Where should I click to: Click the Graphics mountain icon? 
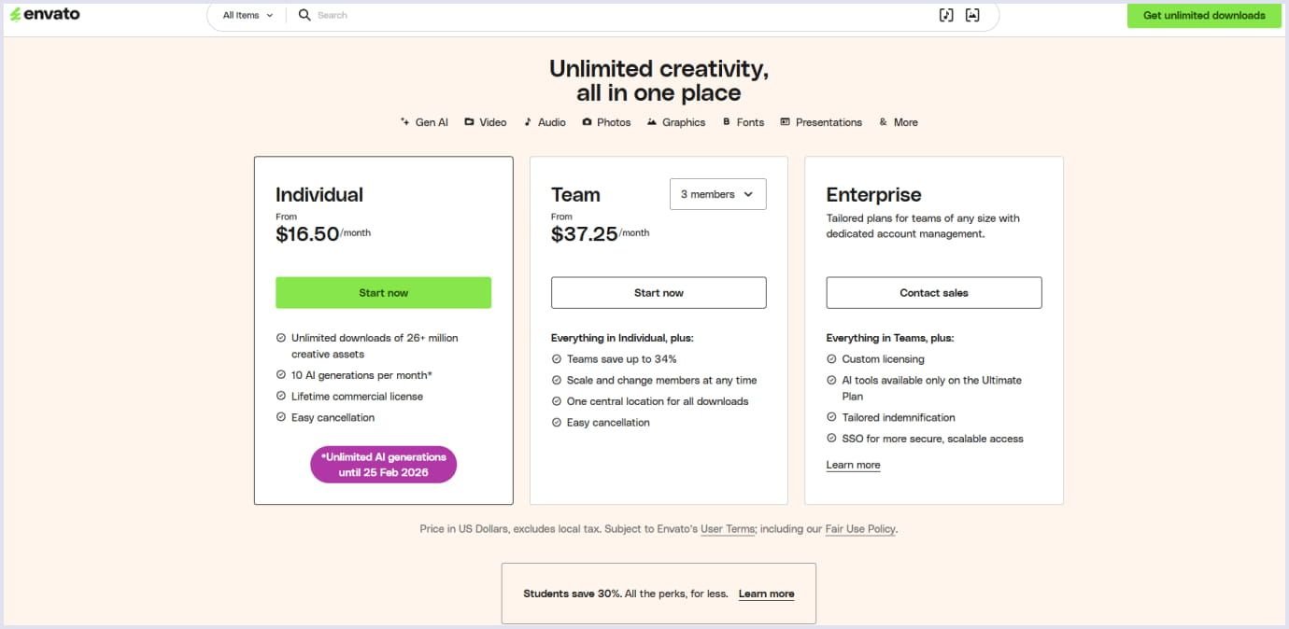(652, 121)
